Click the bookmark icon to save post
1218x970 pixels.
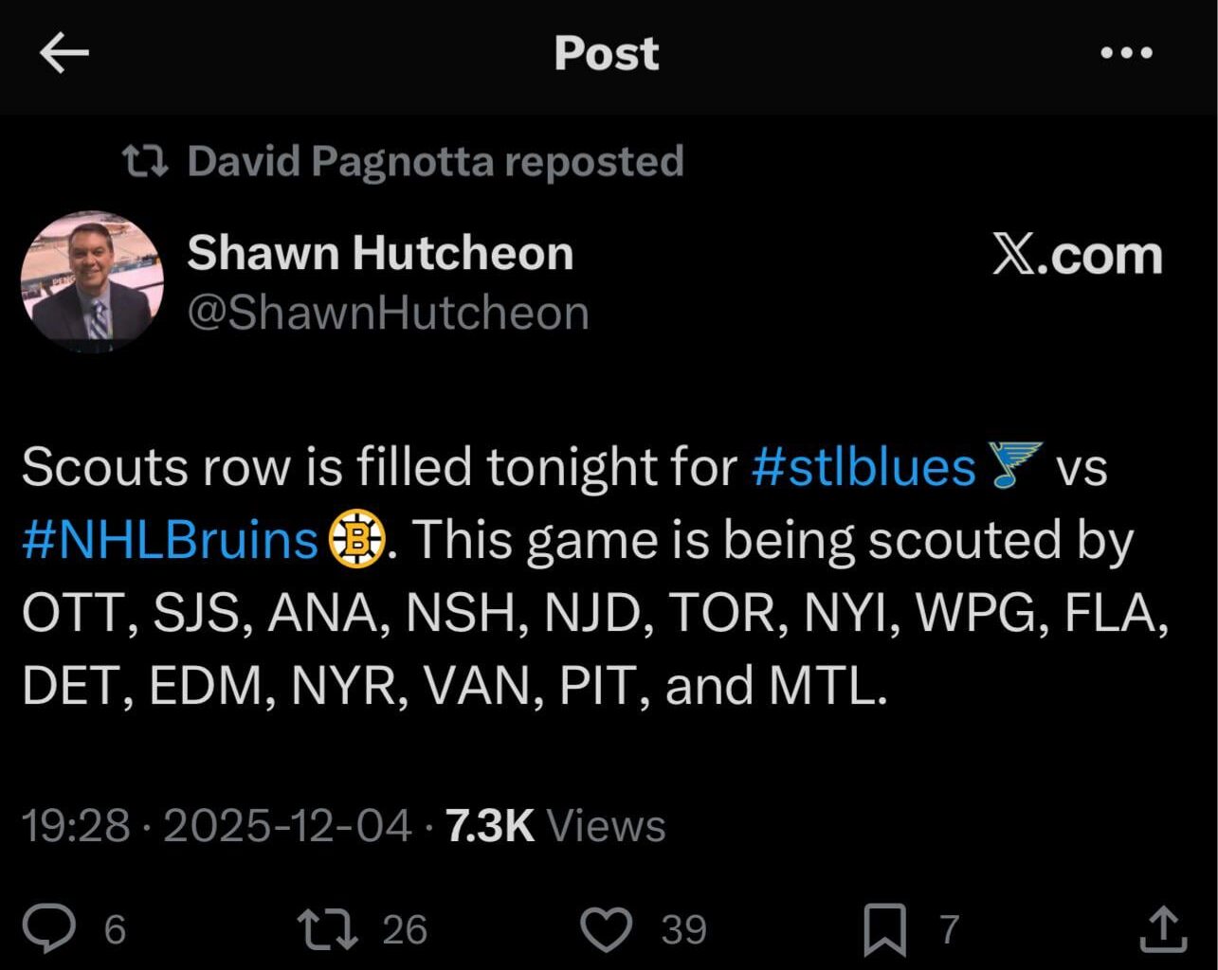[886, 928]
